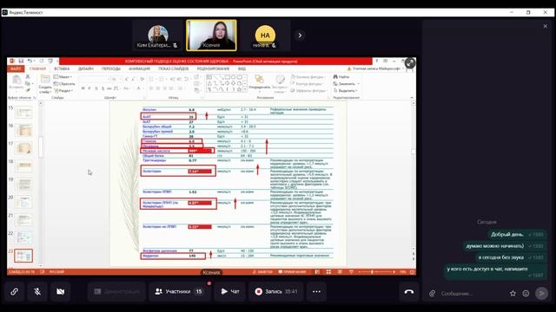Click the paperclip attach icon in chat
The width and height of the screenshot is (556, 312).
(432, 293)
